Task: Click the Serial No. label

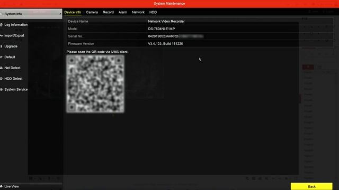Action: (x=75, y=36)
